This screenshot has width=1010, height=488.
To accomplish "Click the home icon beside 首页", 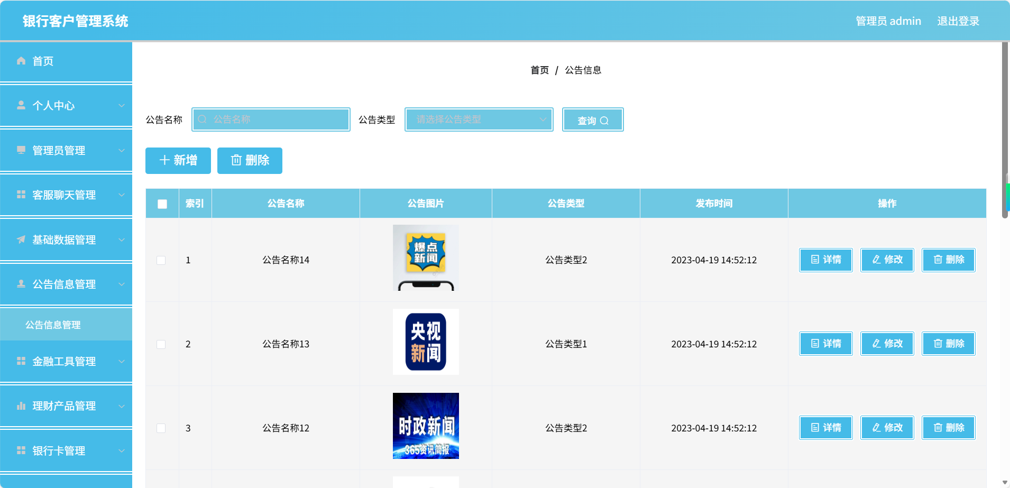I will (x=21, y=61).
